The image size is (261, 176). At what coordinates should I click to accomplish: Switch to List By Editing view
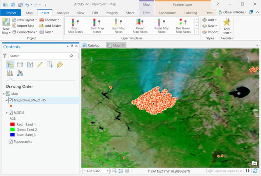tap(40, 65)
